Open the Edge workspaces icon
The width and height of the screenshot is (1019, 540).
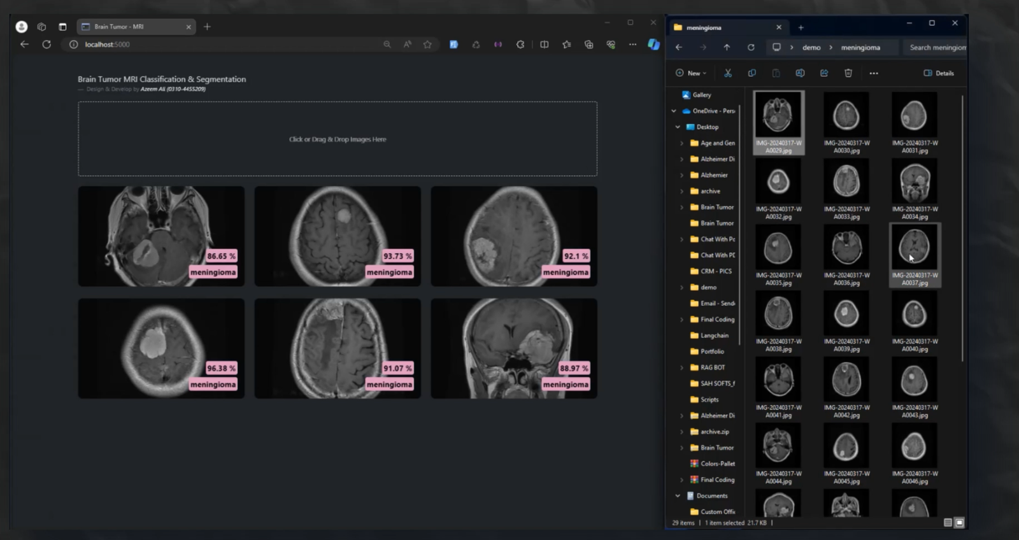coord(41,27)
